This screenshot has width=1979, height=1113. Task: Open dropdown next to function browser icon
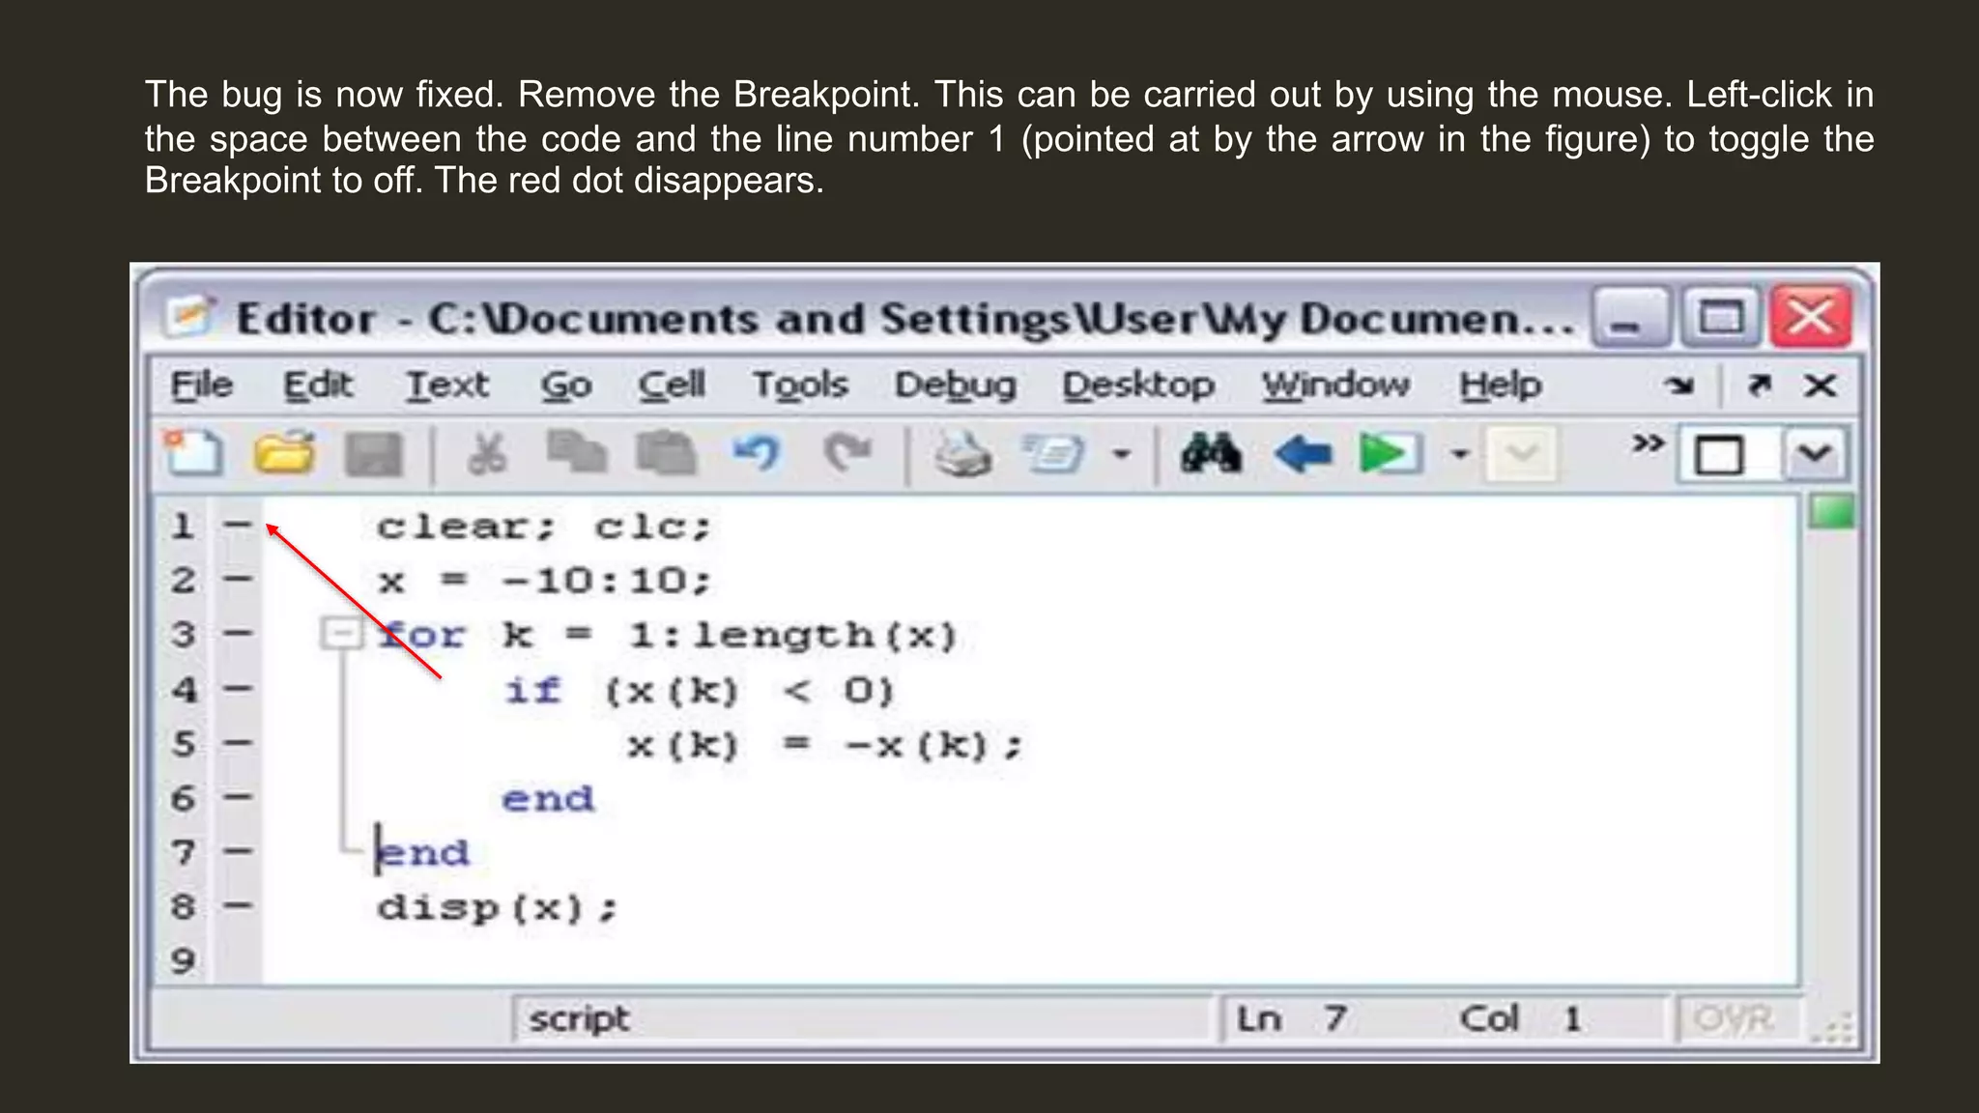coord(1121,454)
